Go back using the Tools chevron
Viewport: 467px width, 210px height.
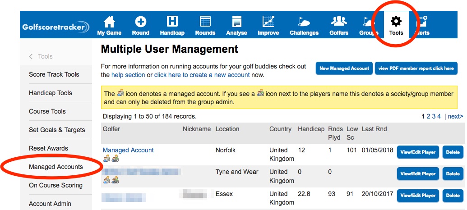coord(31,56)
